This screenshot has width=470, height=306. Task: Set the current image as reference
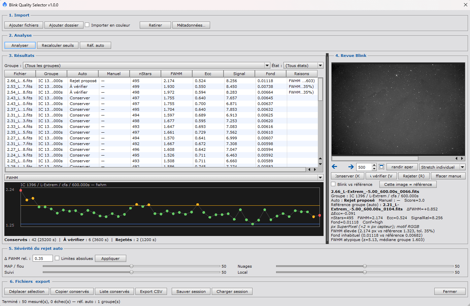coord(408,184)
